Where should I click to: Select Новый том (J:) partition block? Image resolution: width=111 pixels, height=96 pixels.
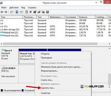coord(27,58)
